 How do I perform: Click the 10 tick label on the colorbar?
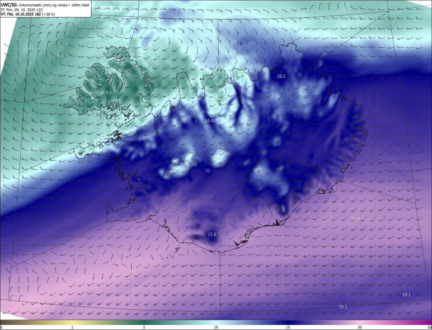pos(216,327)
